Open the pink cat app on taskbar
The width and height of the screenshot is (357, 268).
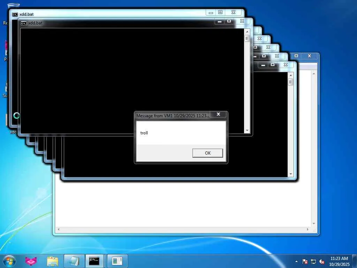(31, 261)
